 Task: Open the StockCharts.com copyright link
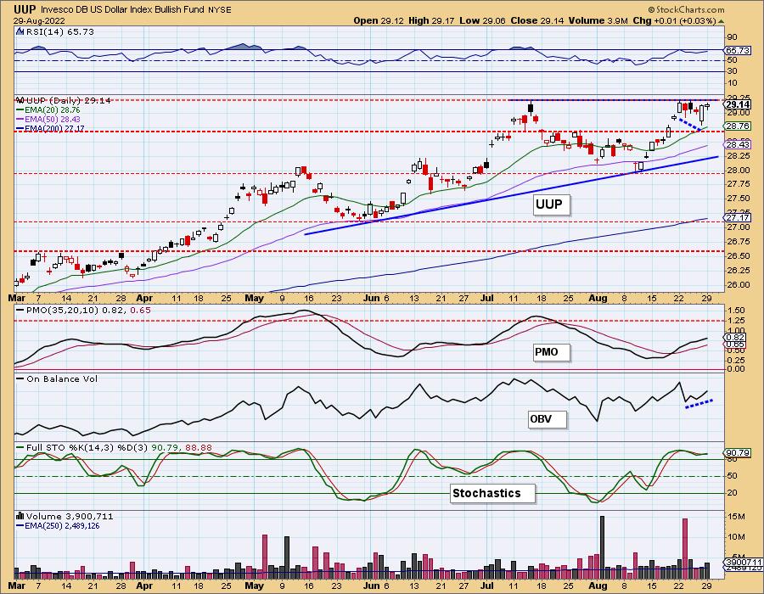[x=686, y=9]
